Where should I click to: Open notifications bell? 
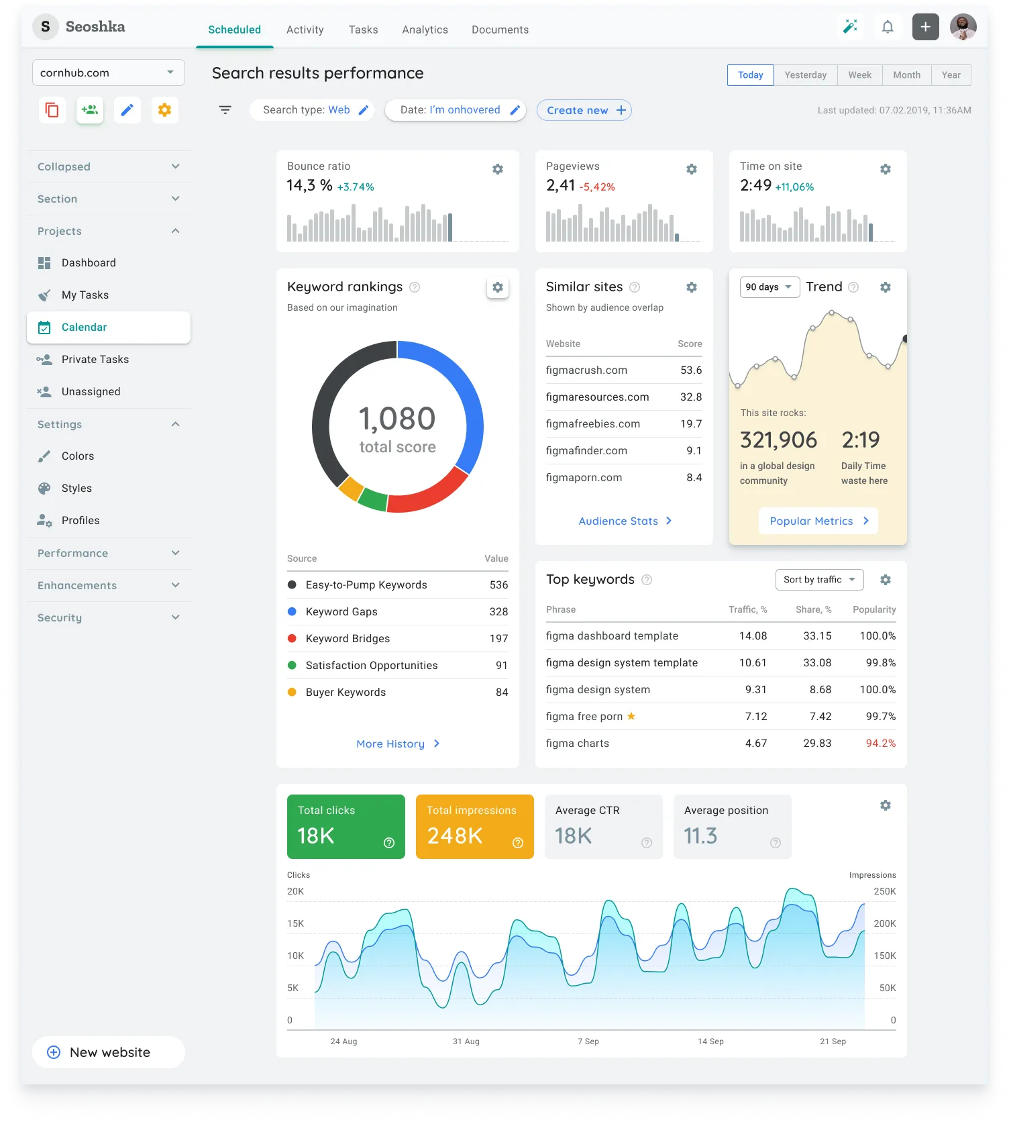[x=888, y=27]
